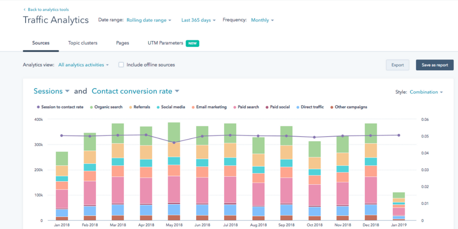458x229 pixels.
Task: Click the 'Jul 2018' axis label
Action: (230, 225)
